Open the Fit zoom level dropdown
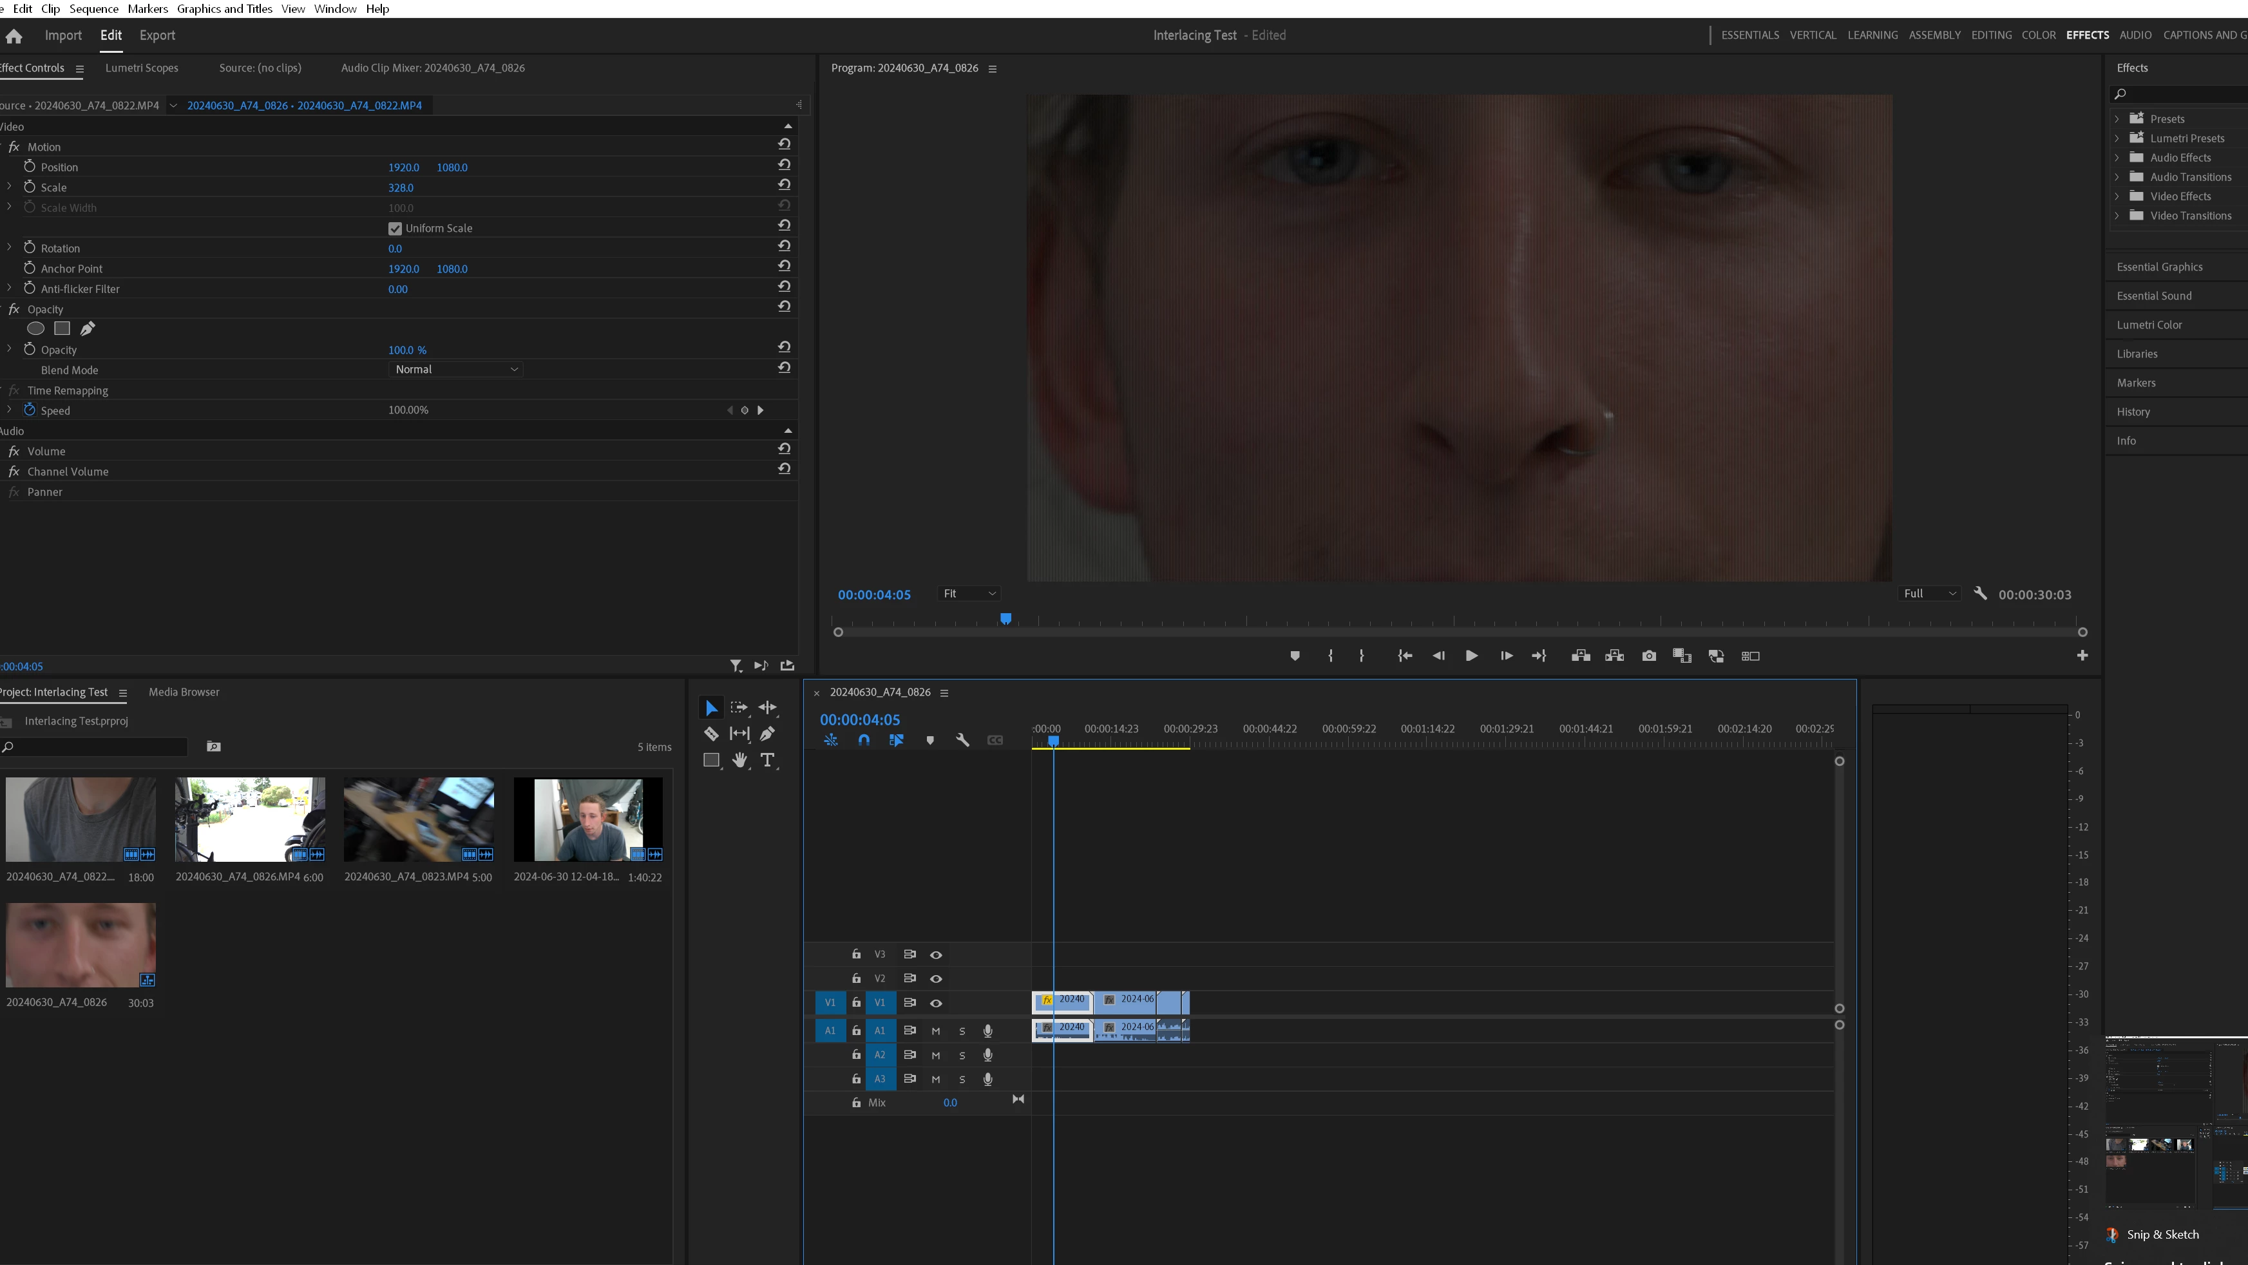The image size is (2248, 1265). 969,594
